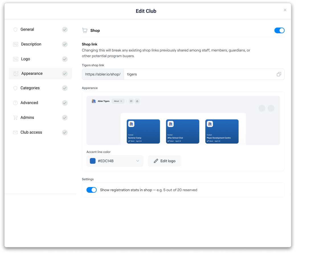Click the share icon in the preview header

tap(137, 101)
